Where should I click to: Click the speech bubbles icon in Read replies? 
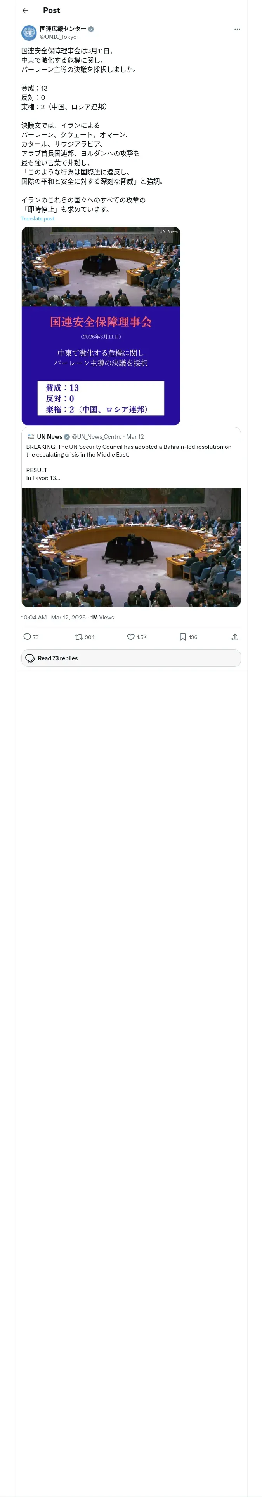[30, 658]
